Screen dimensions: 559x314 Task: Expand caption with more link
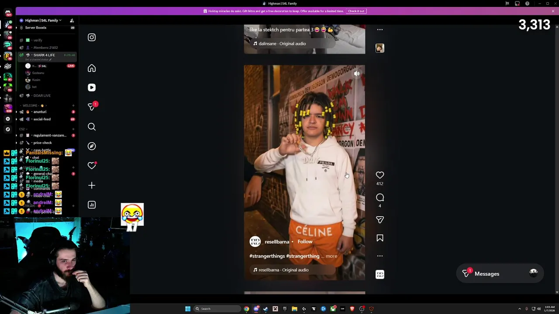click(331, 256)
